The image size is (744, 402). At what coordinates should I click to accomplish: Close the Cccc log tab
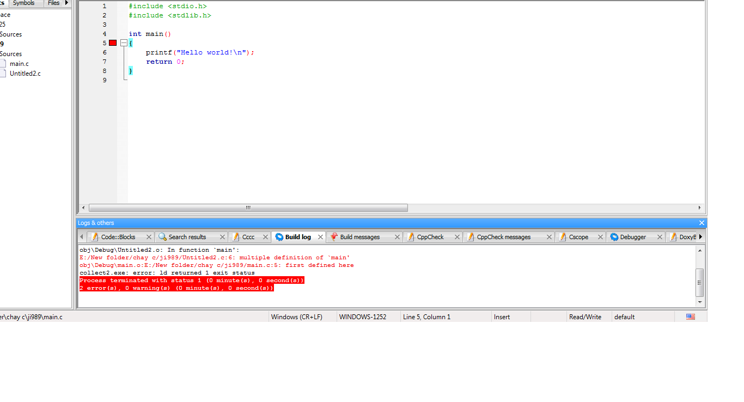click(265, 237)
